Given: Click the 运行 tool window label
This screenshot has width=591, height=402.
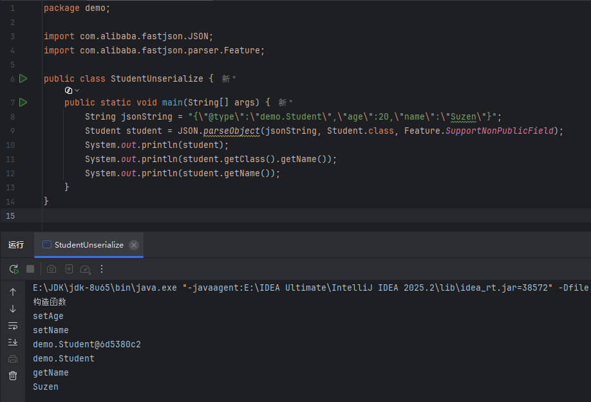Looking at the screenshot, I should [x=16, y=245].
